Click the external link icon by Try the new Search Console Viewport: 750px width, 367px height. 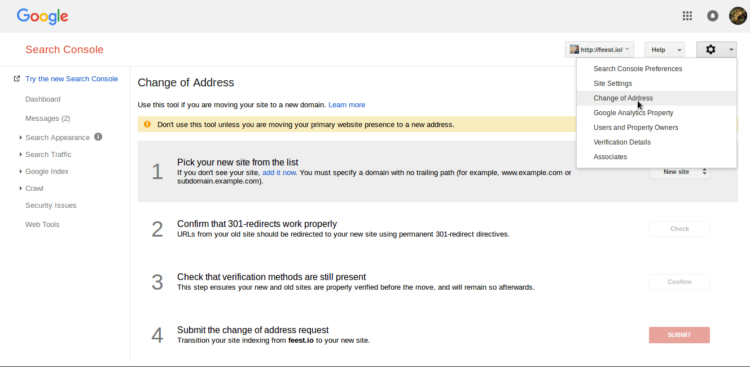(17, 78)
